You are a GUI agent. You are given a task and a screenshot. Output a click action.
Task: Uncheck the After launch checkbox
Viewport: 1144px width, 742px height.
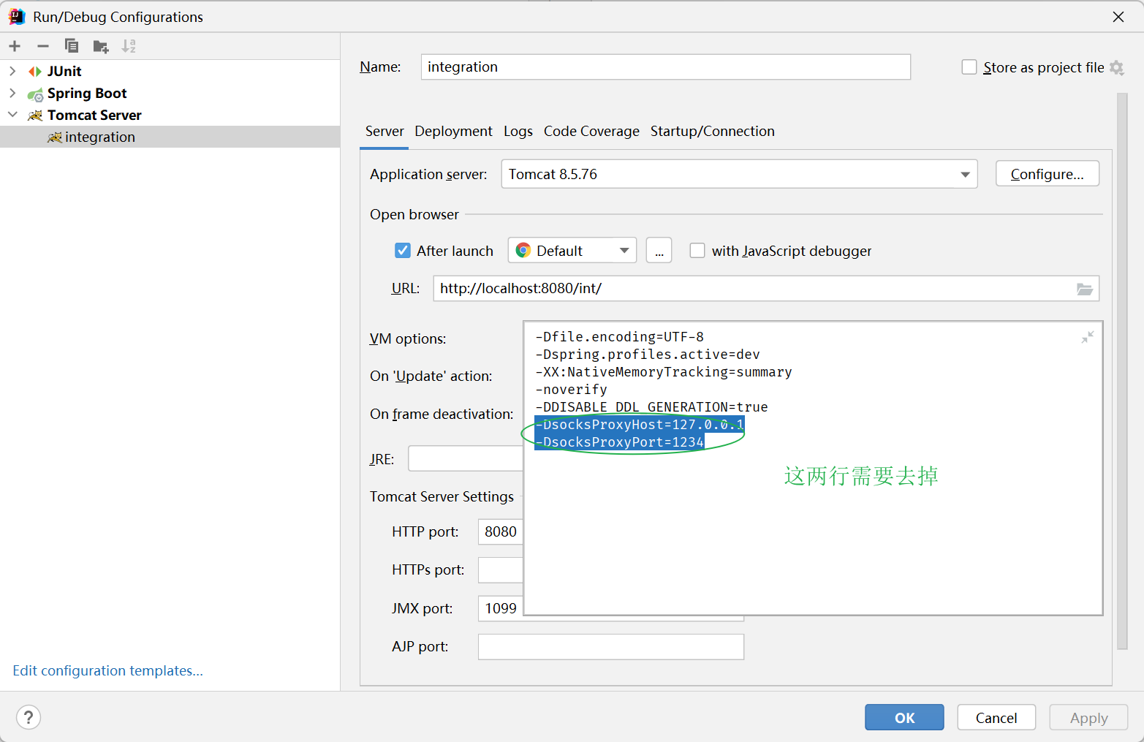[x=403, y=250]
